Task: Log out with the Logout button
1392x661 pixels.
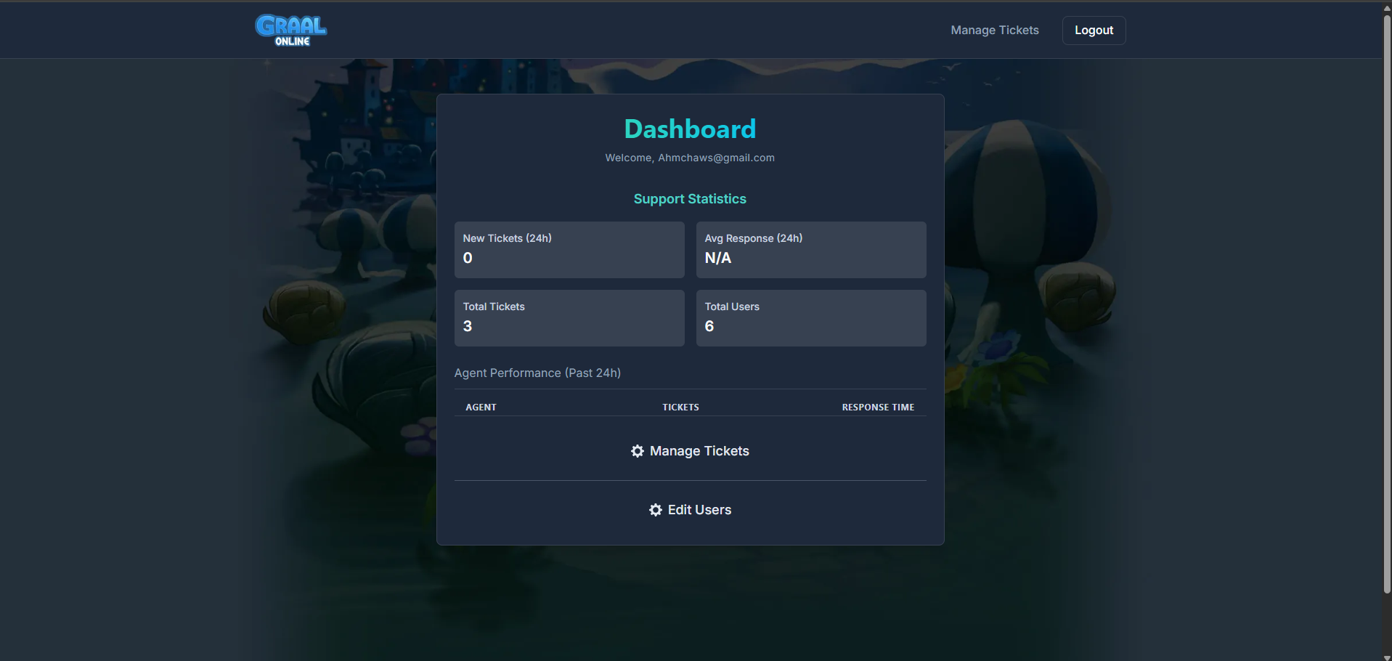Action: (1094, 30)
